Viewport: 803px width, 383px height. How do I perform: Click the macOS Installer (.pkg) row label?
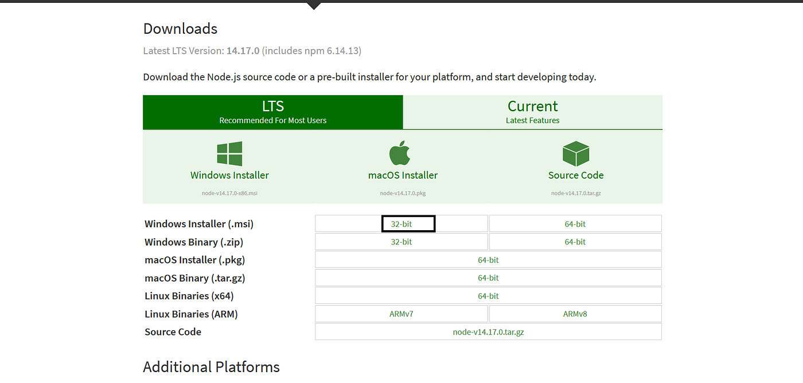click(x=195, y=260)
